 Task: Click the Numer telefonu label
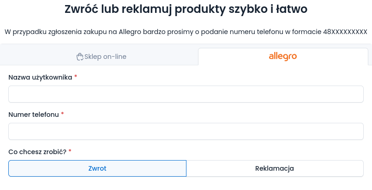[34, 115]
